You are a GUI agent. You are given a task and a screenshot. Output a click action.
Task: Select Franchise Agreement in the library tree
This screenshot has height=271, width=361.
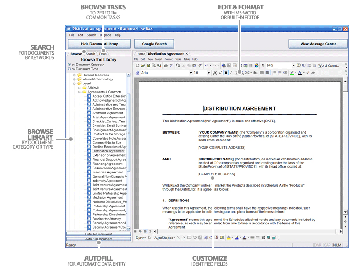pos(107,173)
